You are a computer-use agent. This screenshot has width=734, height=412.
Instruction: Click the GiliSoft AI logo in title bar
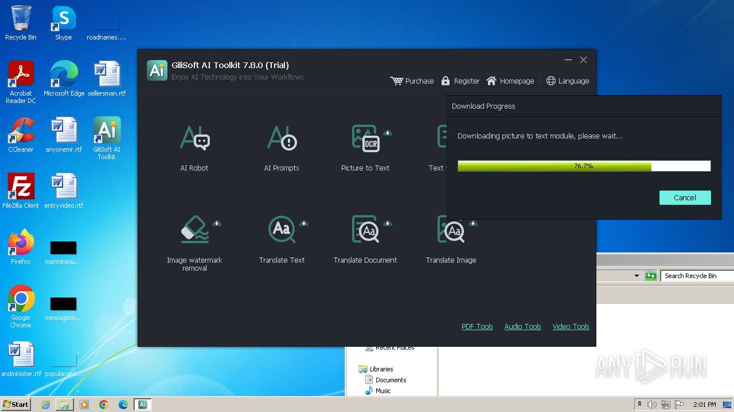157,70
